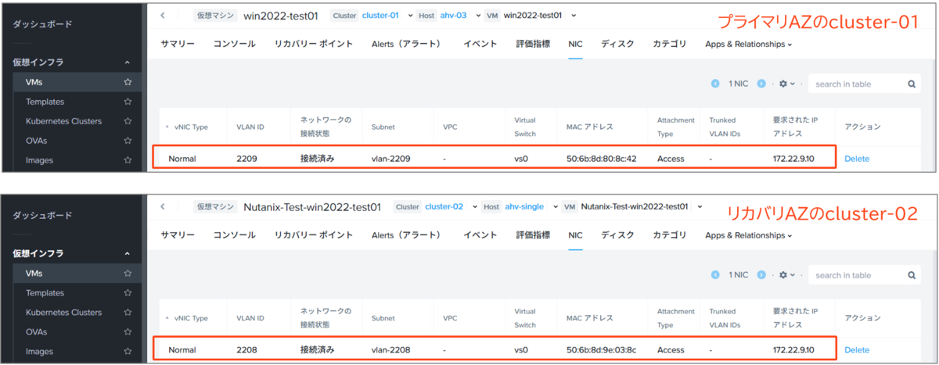Go back using arrow beside Nutanix-Test-win2022-test01 title
Viewport: 939px width, 365px height.
(163, 207)
